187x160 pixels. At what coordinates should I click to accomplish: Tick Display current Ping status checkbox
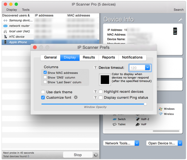click(101, 97)
